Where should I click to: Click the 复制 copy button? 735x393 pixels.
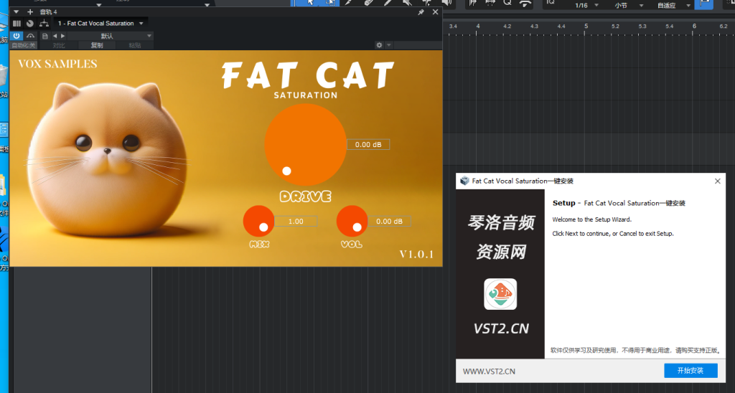tap(97, 45)
